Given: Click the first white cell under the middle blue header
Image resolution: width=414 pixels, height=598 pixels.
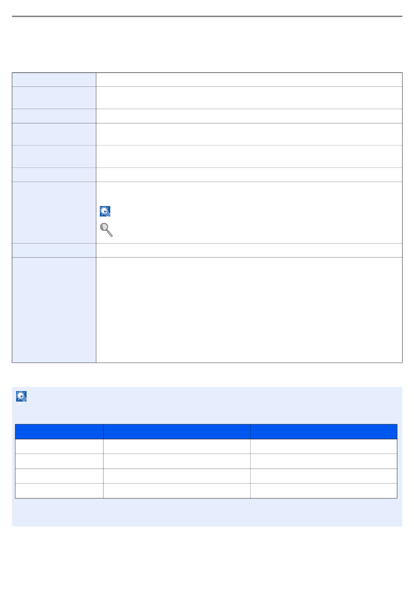Looking at the screenshot, I should [x=176, y=446].
